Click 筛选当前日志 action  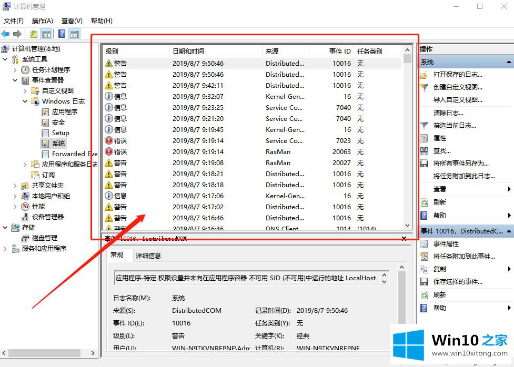(x=455, y=126)
